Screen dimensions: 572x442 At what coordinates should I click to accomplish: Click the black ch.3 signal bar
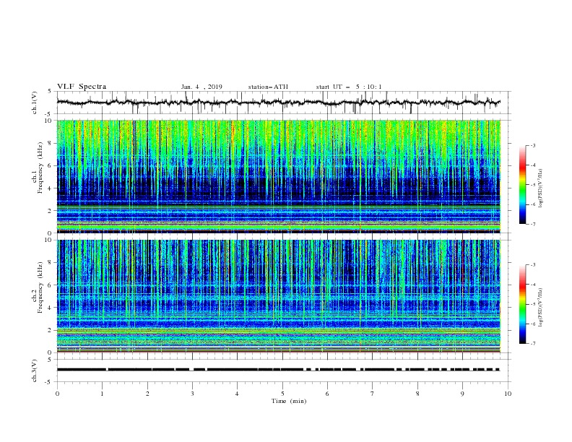(x=278, y=370)
